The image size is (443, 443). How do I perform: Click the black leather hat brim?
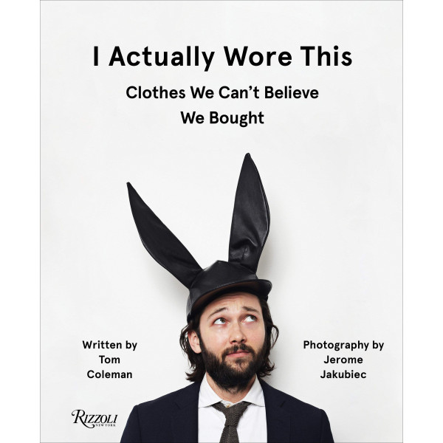click(230, 291)
